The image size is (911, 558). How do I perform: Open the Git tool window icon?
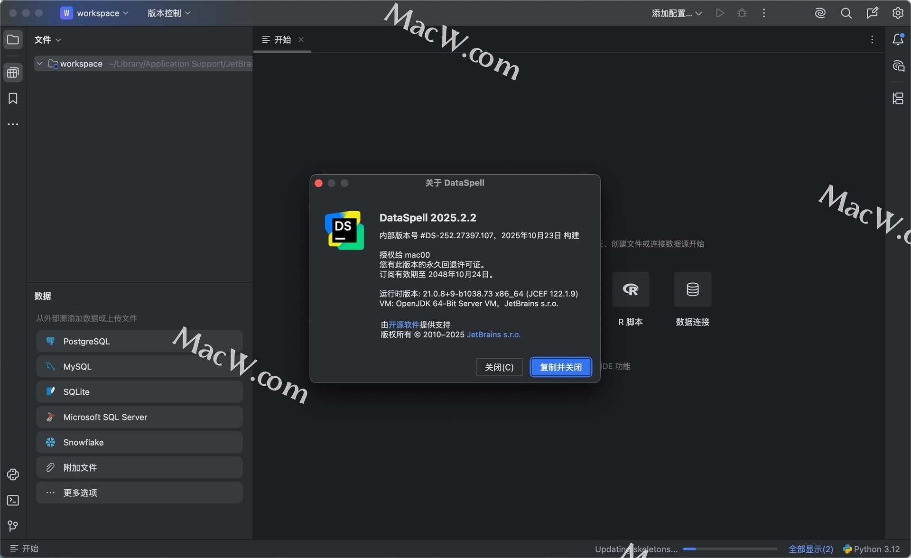coord(13,526)
